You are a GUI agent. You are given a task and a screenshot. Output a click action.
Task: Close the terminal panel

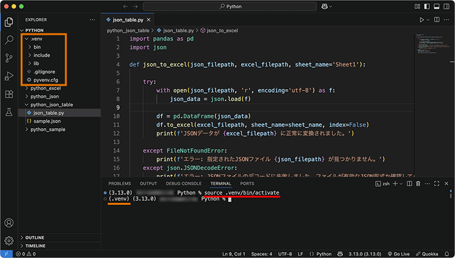(x=447, y=184)
